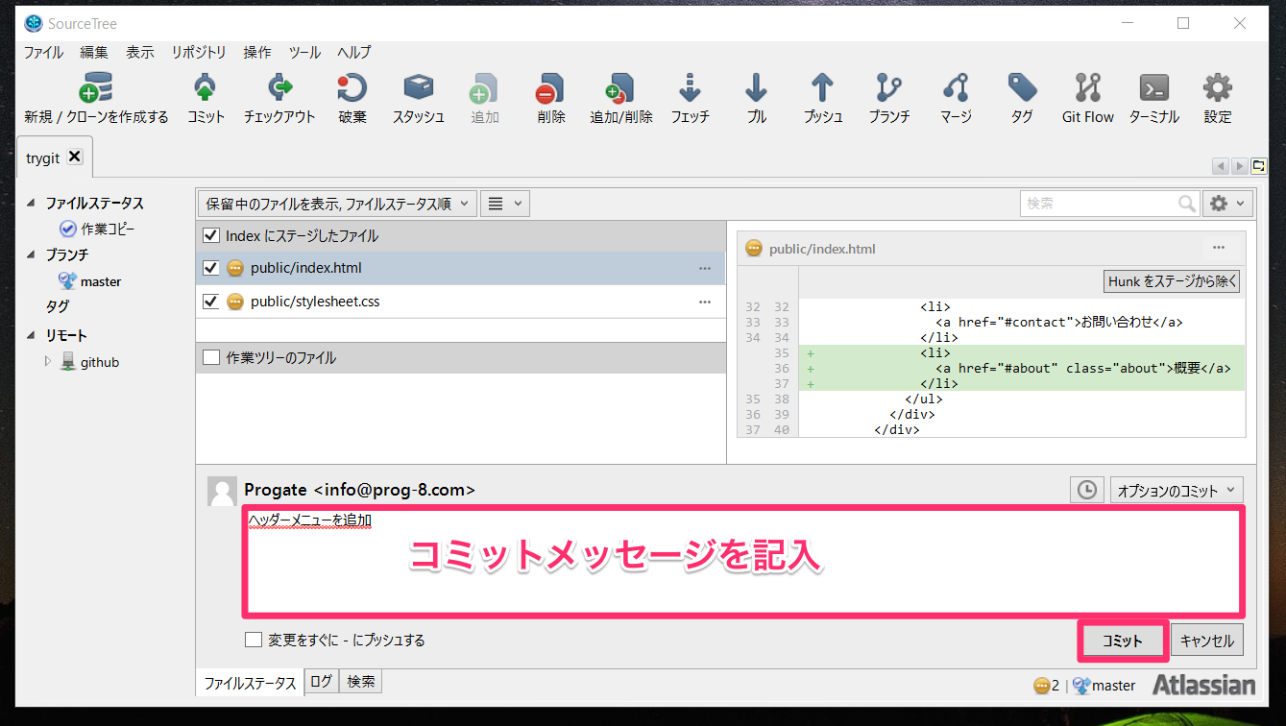Open the スタッシュ (Stash) tool
1286x726 pixels.
(x=418, y=96)
